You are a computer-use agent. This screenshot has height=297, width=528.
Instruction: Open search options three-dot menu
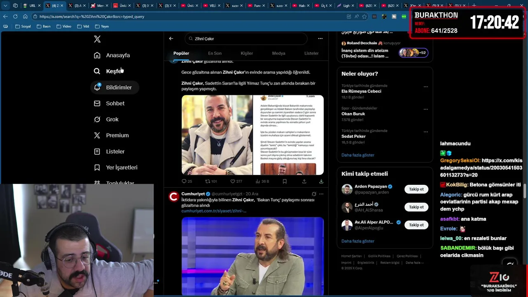(320, 38)
